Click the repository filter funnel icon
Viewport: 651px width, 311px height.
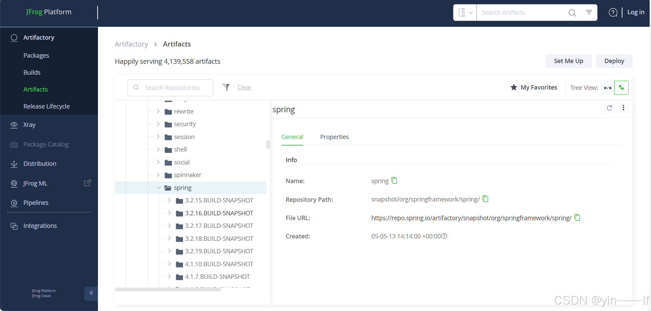226,87
